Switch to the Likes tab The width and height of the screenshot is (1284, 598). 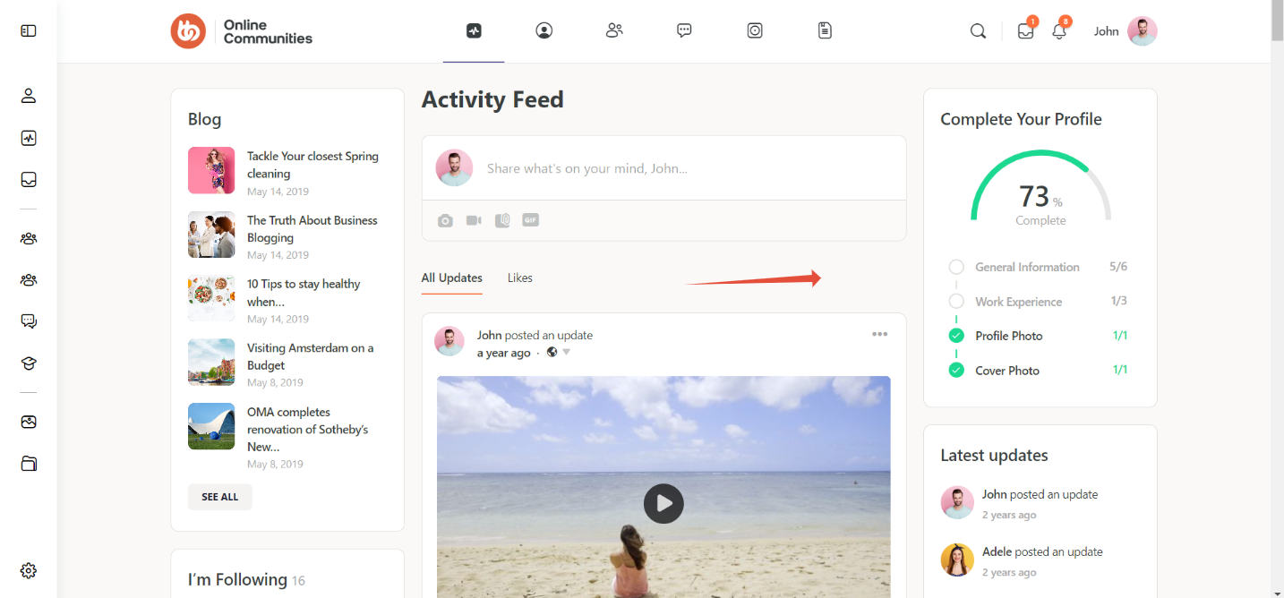click(x=520, y=278)
